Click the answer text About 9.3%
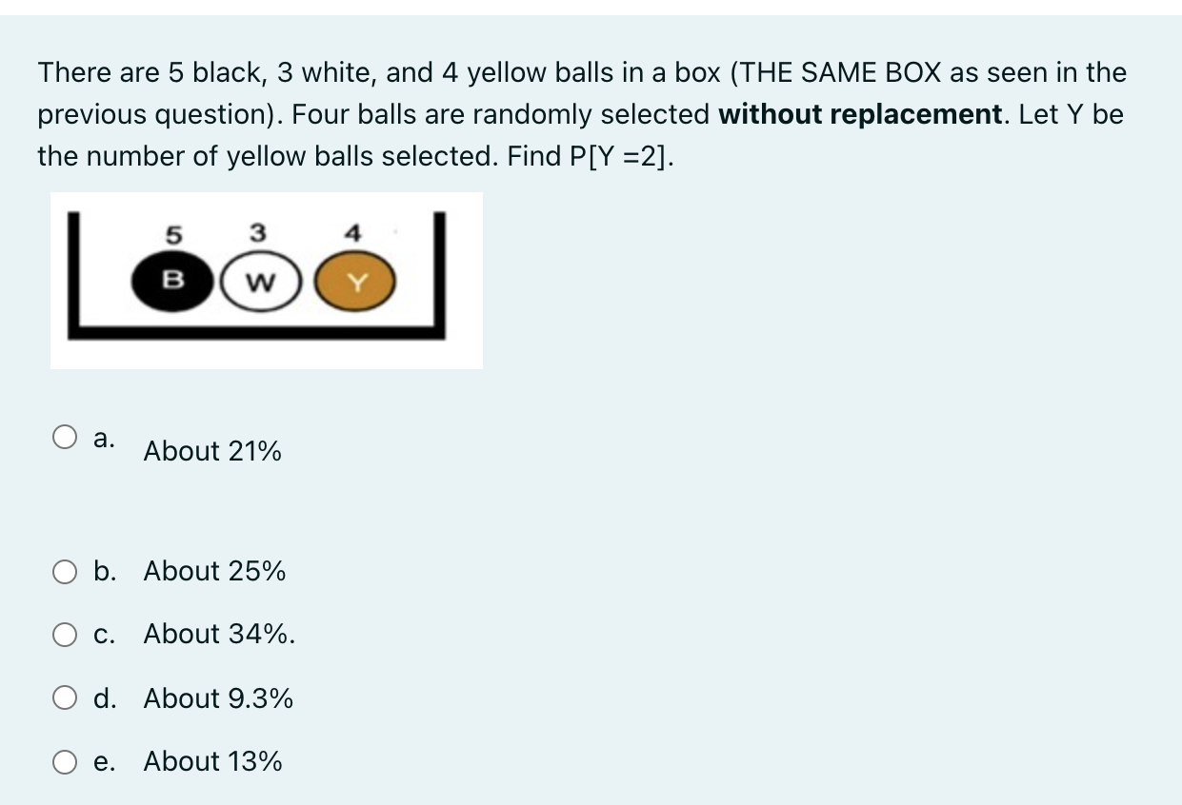This screenshot has height=805, width=1182. [217, 698]
